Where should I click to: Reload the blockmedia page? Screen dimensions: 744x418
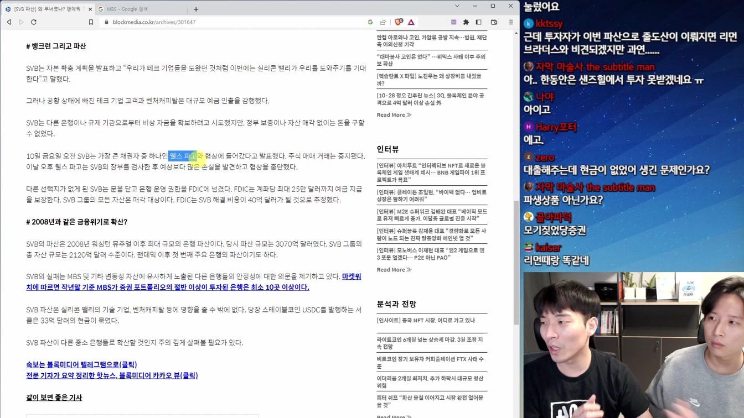pos(34,22)
